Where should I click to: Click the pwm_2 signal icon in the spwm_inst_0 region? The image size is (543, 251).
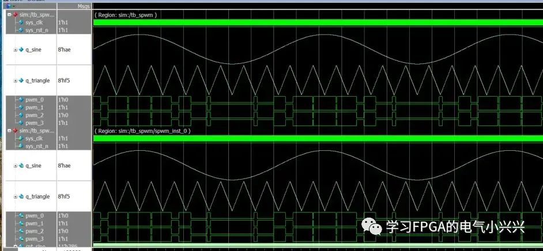click(x=21, y=231)
